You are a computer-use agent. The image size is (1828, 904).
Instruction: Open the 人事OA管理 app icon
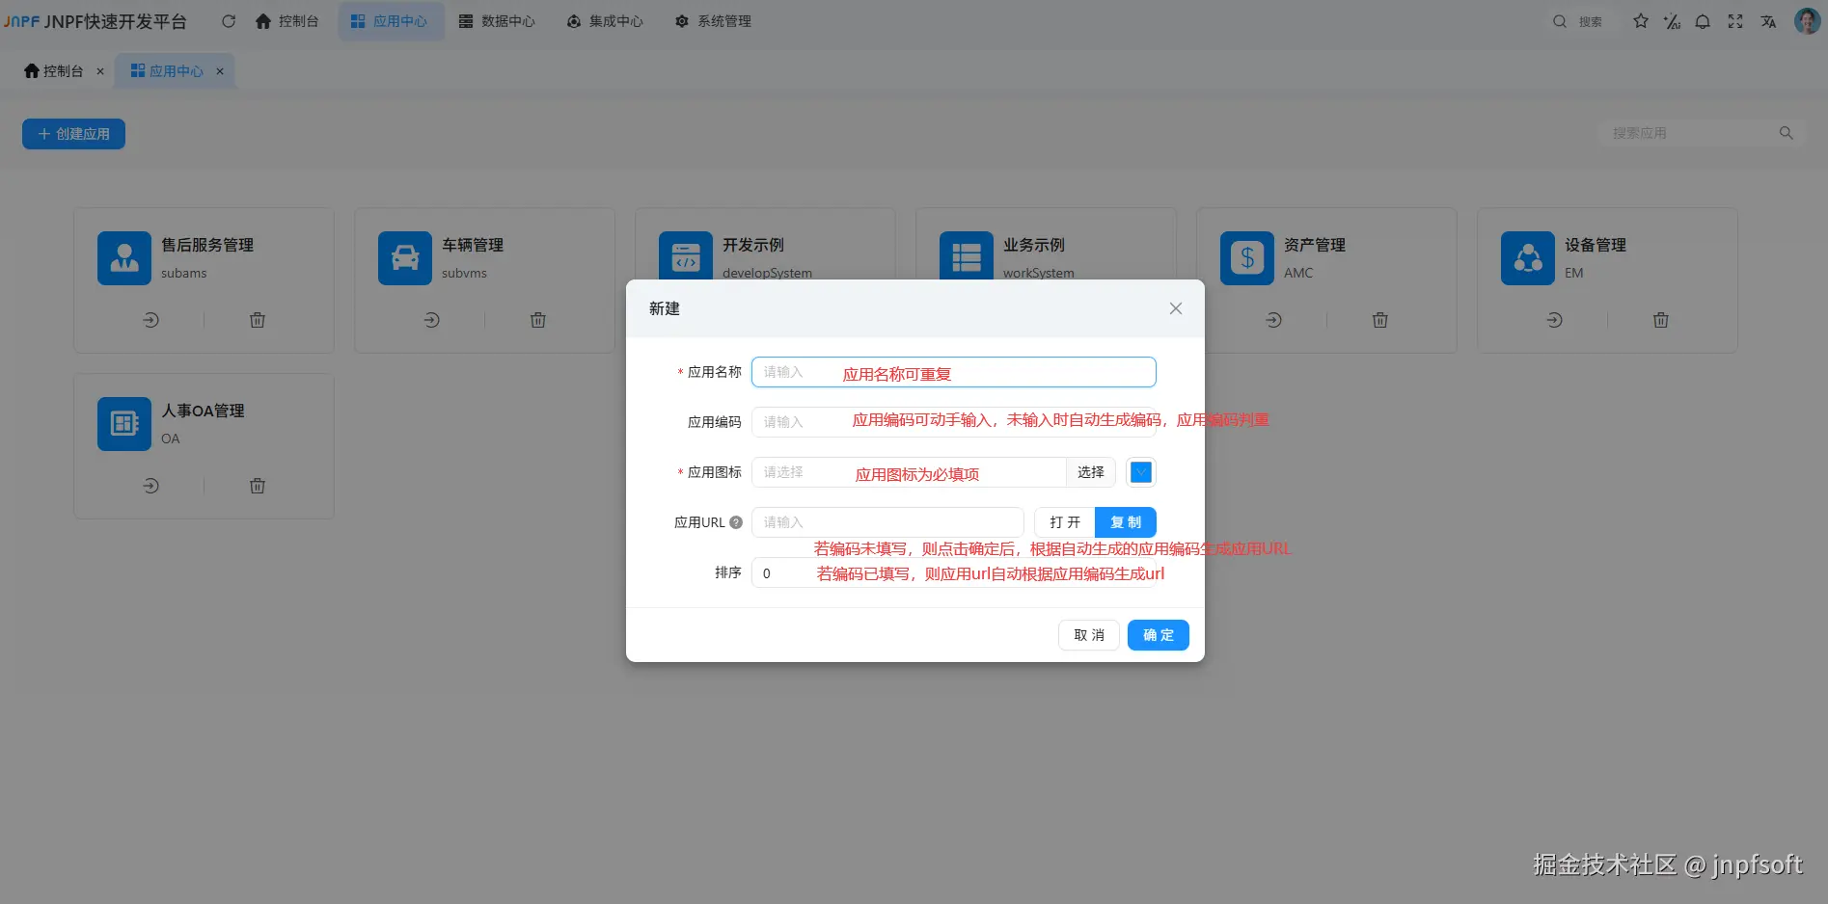[x=124, y=424]
